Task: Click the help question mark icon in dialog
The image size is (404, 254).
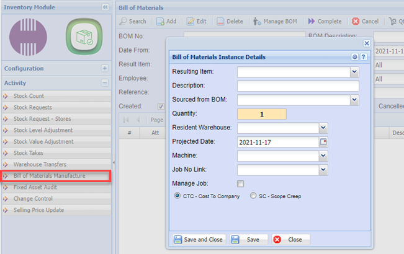Action: (364, 57)
